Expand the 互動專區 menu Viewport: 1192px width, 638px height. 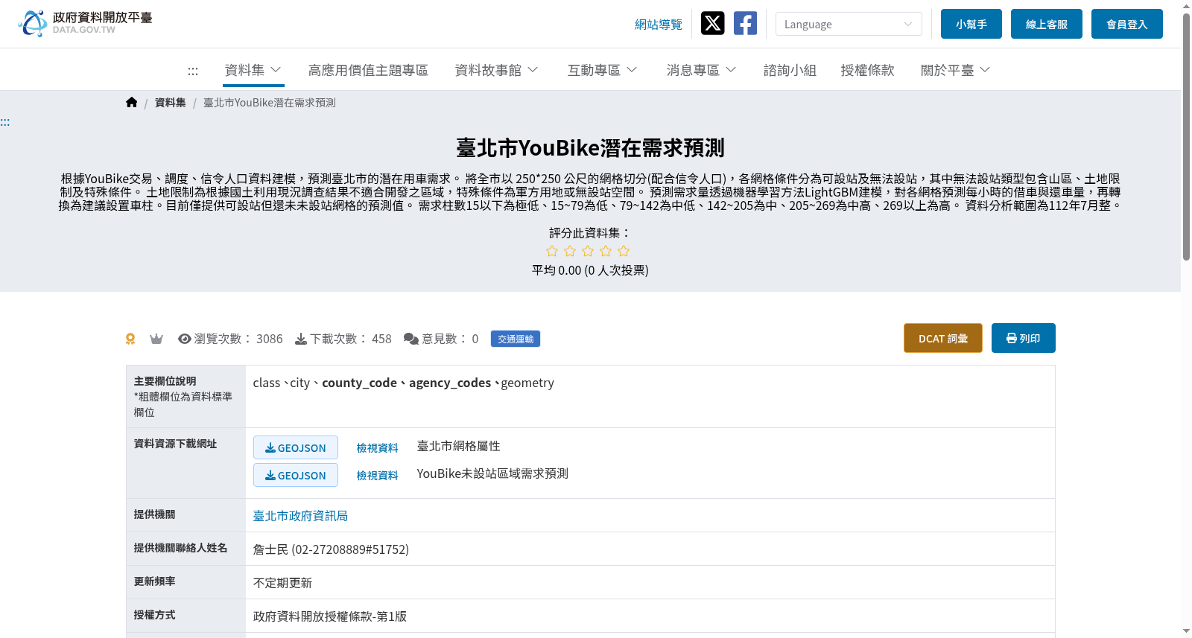pos(603,70)
